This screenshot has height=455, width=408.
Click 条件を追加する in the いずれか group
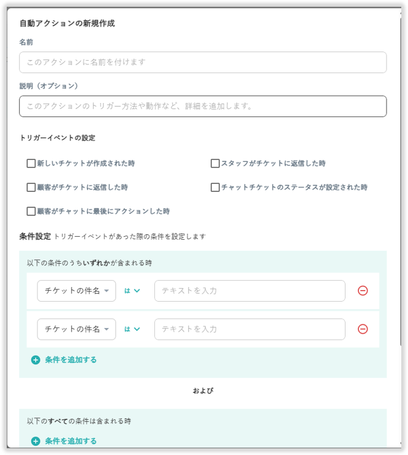70,360
